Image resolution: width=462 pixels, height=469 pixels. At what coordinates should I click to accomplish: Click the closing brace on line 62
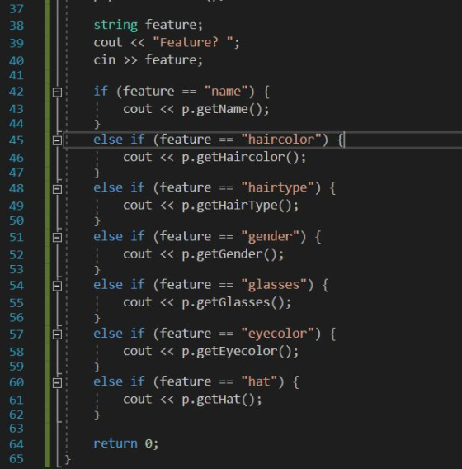click(x=97, y=415)
